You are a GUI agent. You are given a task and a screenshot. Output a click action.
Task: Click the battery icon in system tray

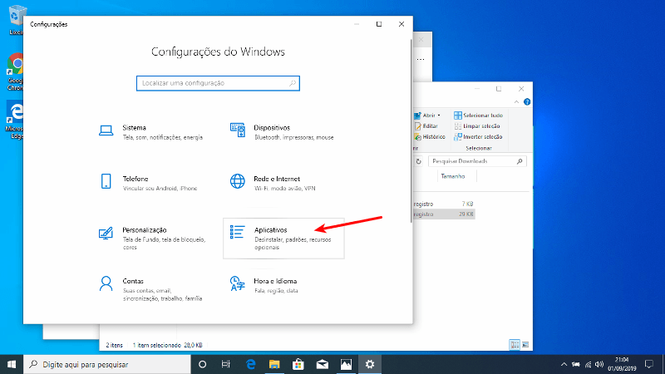[x=575, y=364]
